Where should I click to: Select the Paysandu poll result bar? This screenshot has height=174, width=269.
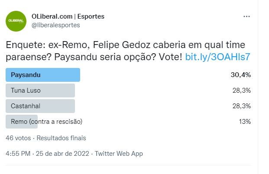tap(43, 74)
